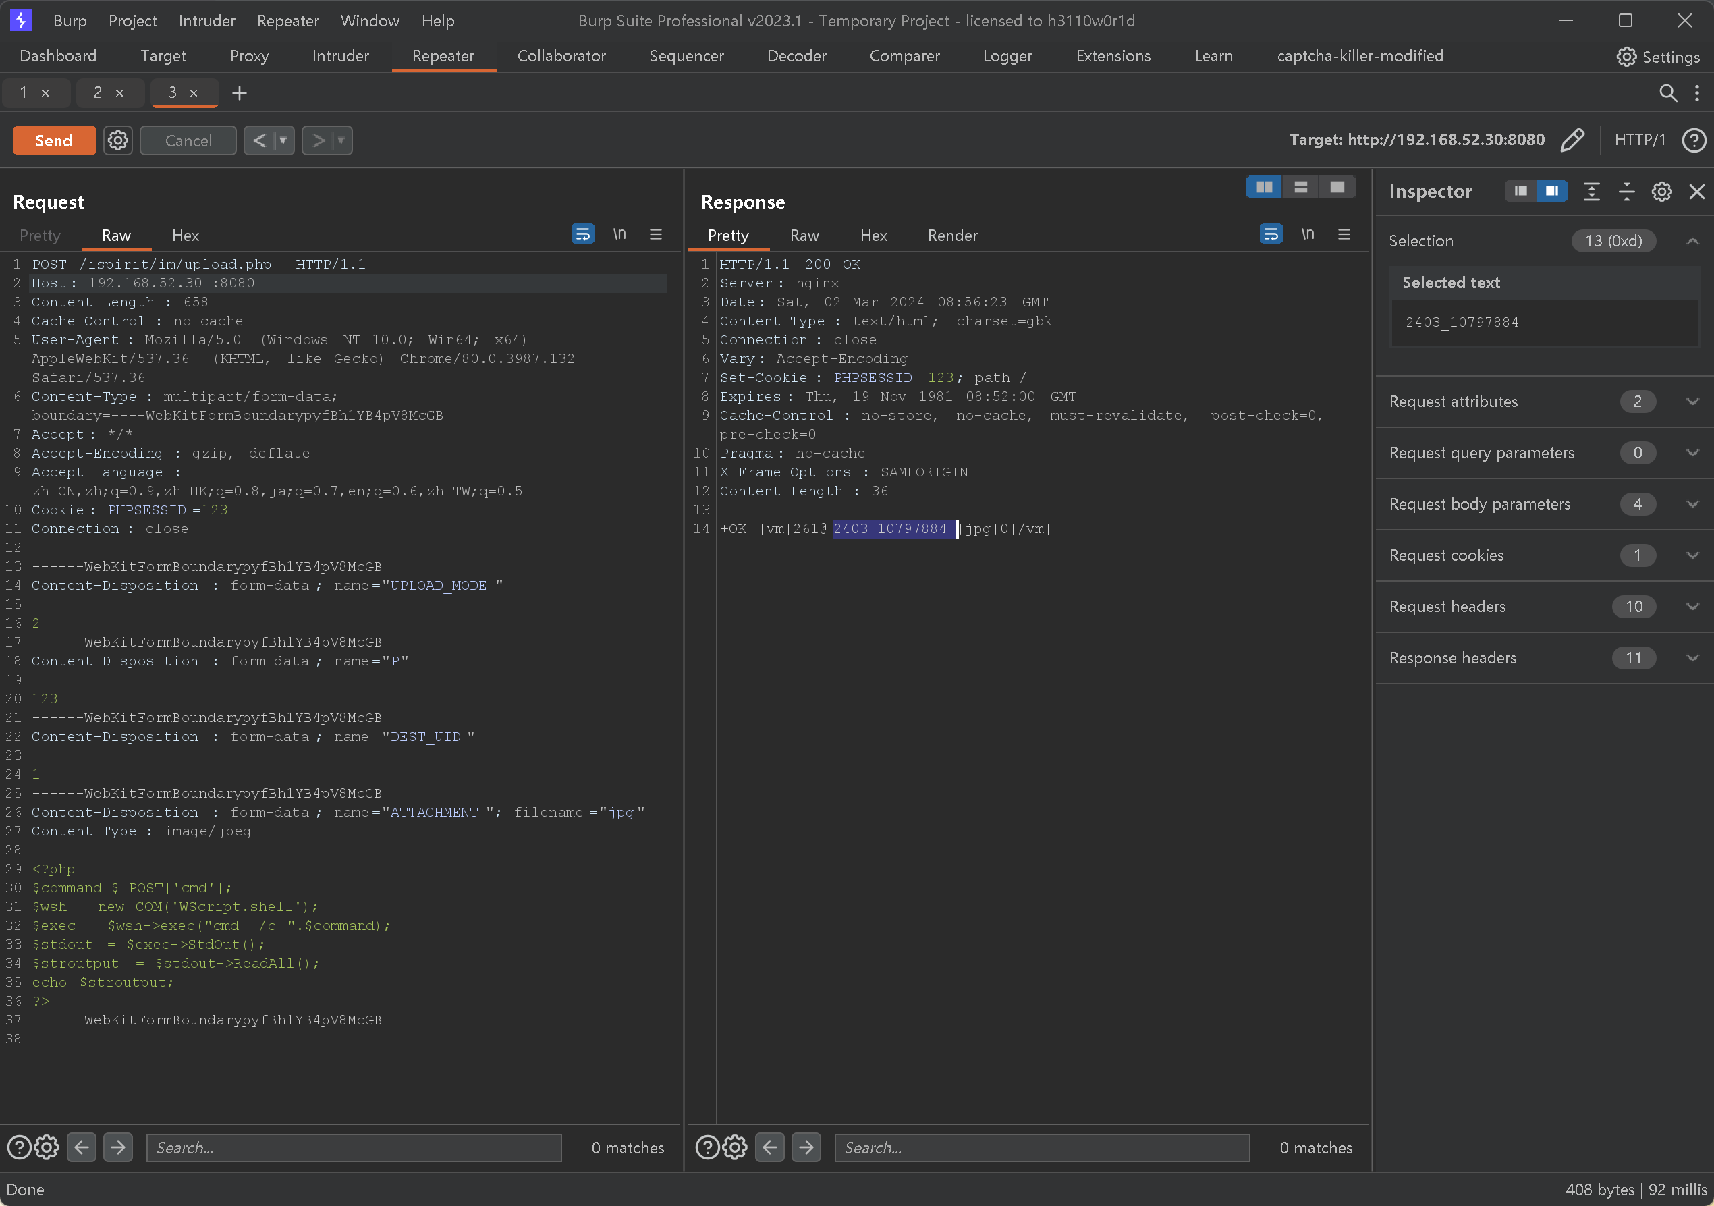
Task: Toggle non-printable characters in Request panel
Action: click(619, 234)
